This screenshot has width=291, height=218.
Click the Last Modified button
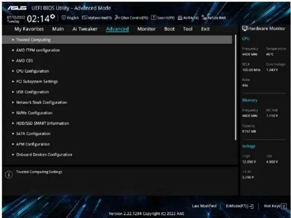point(204,206)
